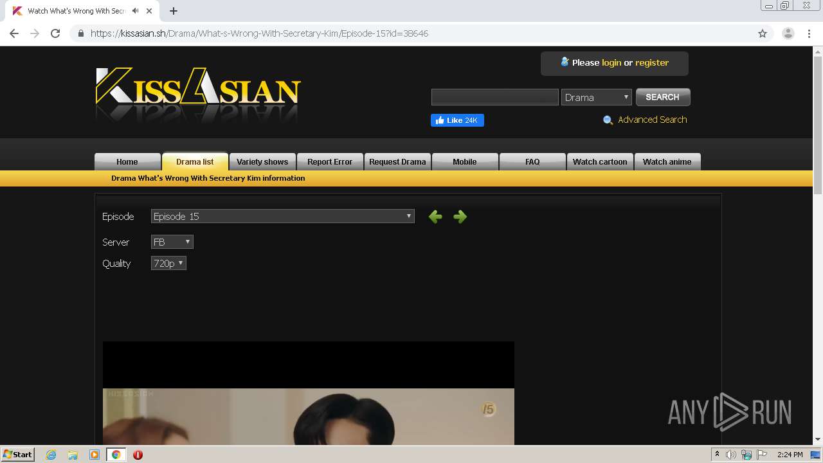Open the Home tab
Screen dimensions: 823x463
point(127,161)
